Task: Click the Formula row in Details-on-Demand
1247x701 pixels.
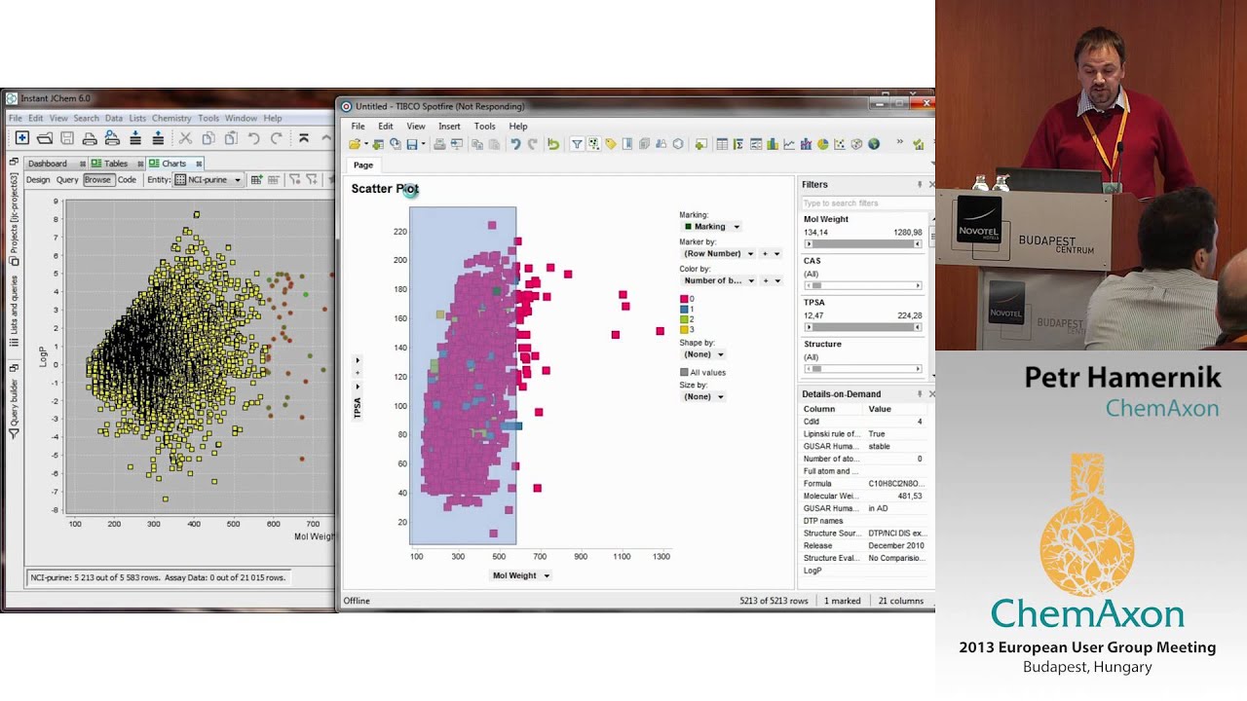Action: pyautogui.click(x=863, y=483)
